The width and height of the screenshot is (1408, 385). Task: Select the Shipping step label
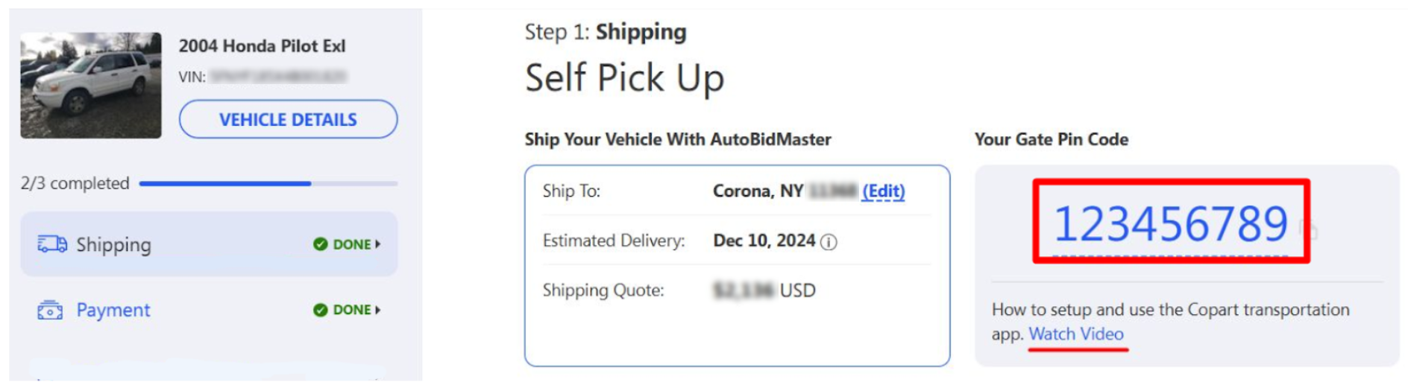pyautogui.click(x=113, y=245)
